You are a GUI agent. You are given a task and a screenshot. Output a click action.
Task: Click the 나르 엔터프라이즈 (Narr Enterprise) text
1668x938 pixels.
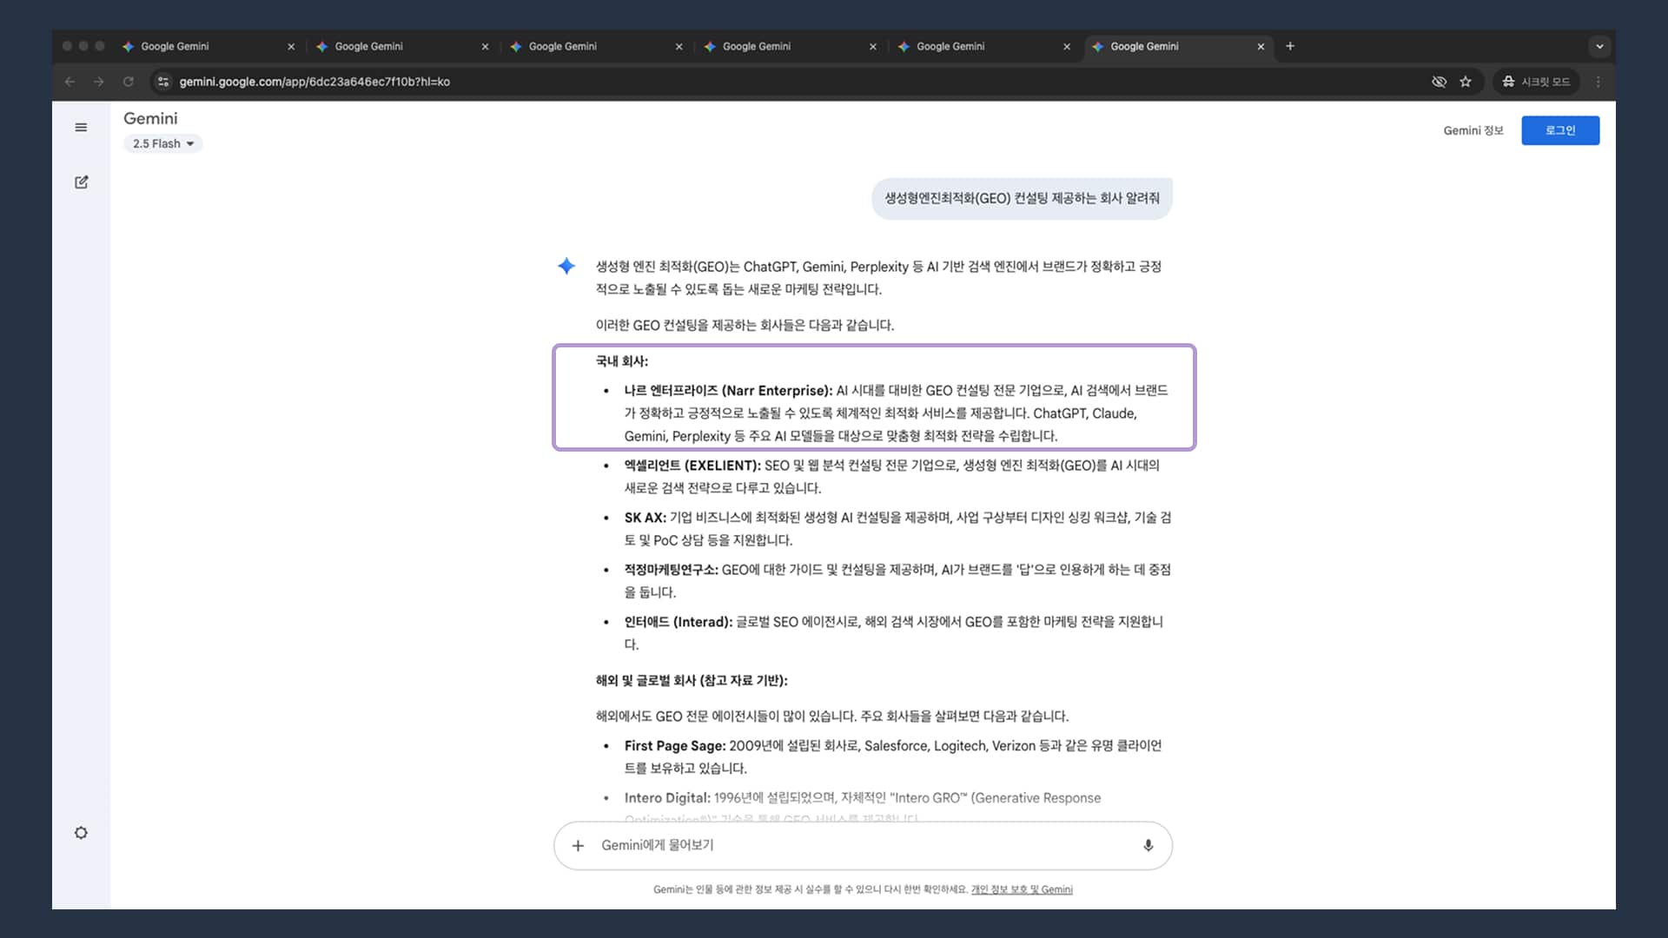[728, 391]
